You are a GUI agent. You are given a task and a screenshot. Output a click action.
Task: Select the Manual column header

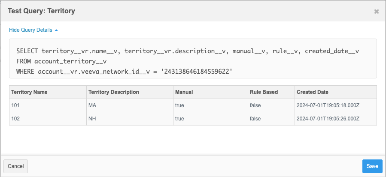(184, 92)
